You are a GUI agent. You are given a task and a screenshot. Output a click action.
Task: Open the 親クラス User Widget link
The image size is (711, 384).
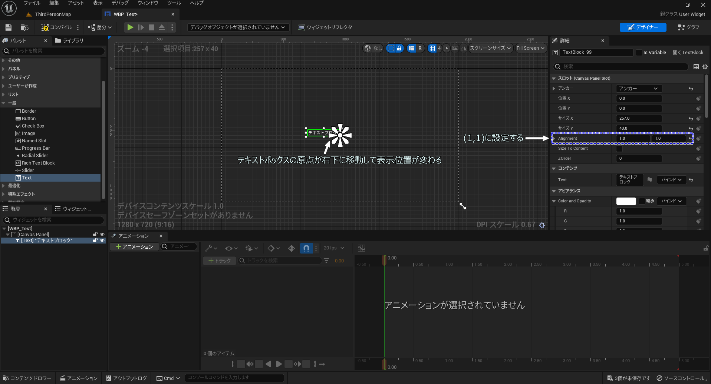click(x=692, y=14)
